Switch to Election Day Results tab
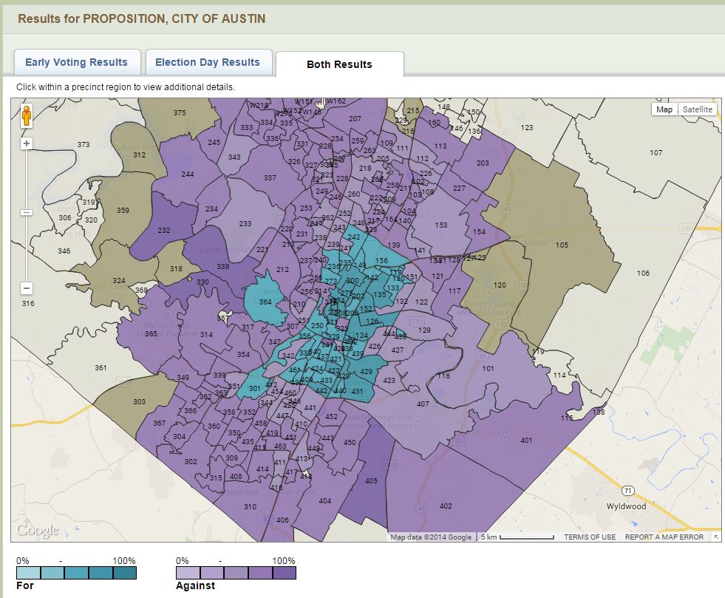 click(x=208, y=62)
